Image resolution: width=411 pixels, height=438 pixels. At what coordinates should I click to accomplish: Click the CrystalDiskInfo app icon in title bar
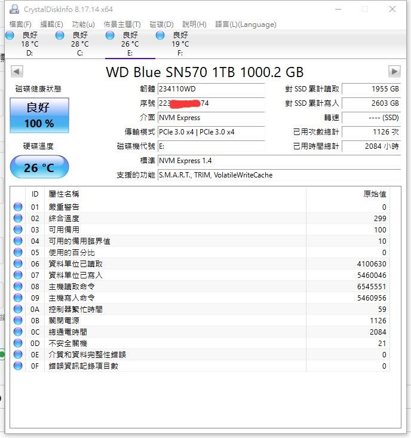[x=14, y=9]
